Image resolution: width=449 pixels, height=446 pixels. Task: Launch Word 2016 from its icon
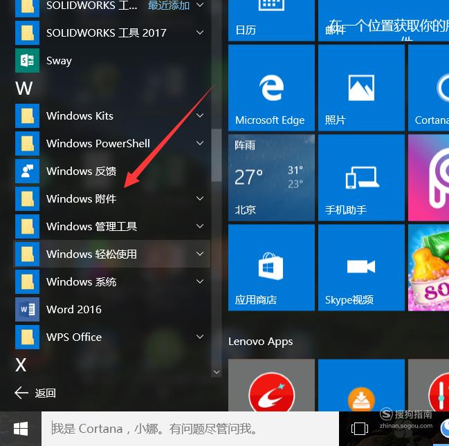27,310
